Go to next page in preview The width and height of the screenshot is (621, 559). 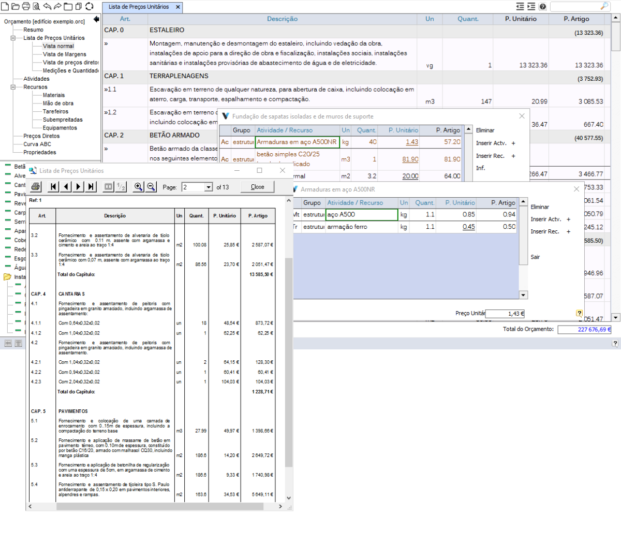[x=79, y=186]
